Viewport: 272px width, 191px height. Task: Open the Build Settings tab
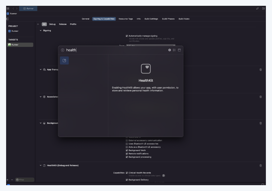tap(151, 19)
